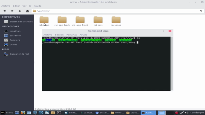This screenshot has height=115, width=205.
Task: Switch to Com... taskbar window
Action: [x=148, y=113]
